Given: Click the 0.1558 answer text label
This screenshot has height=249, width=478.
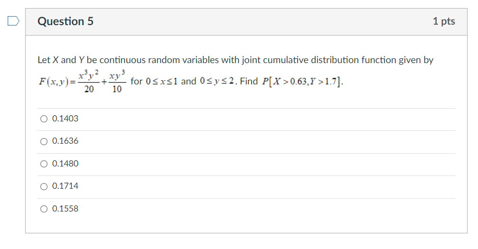Looking at the screenshot, I should tap(65, 209).
